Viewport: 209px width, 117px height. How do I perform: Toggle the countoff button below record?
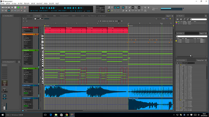[25, 11]
